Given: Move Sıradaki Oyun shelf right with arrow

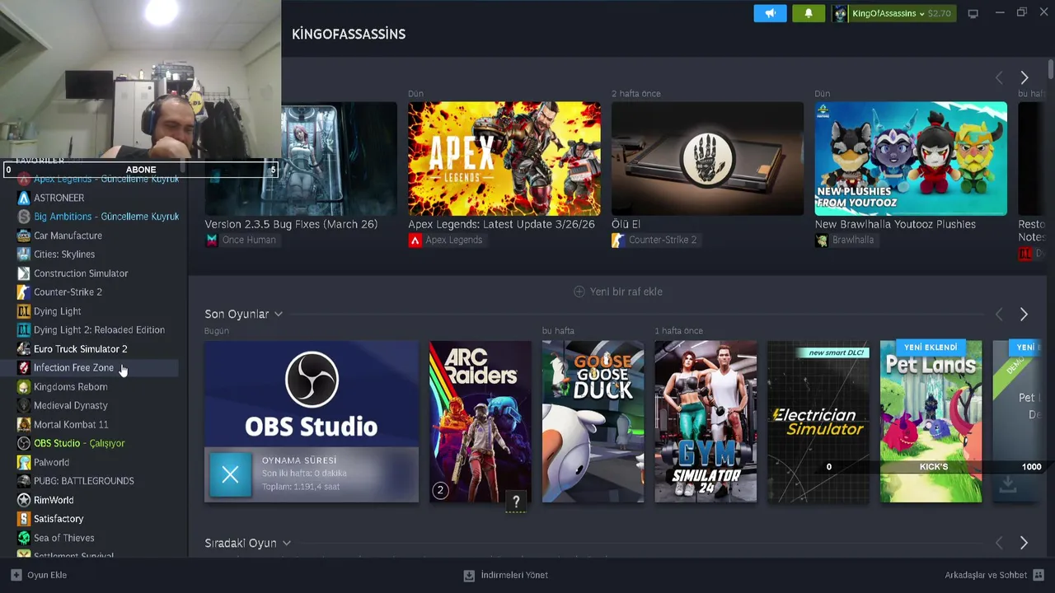Looking at the screenshot, I should (1024, 543).
